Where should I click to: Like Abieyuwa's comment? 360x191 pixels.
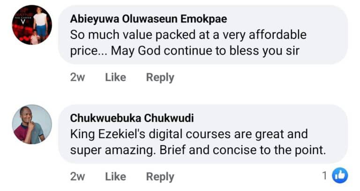(115, 78)
